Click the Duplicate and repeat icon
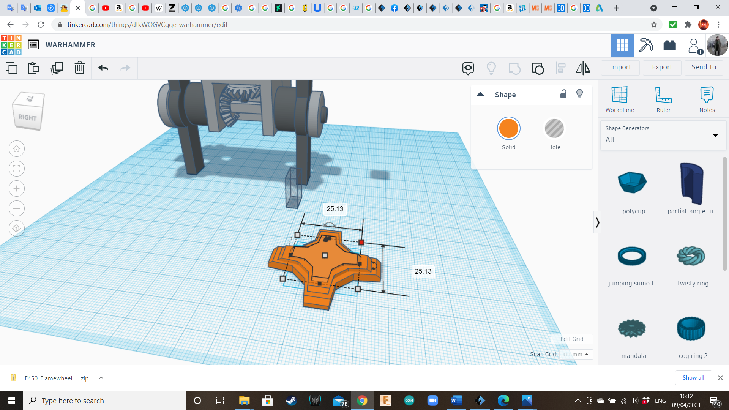Screen dimensions: 729x410 pos(57,68)
